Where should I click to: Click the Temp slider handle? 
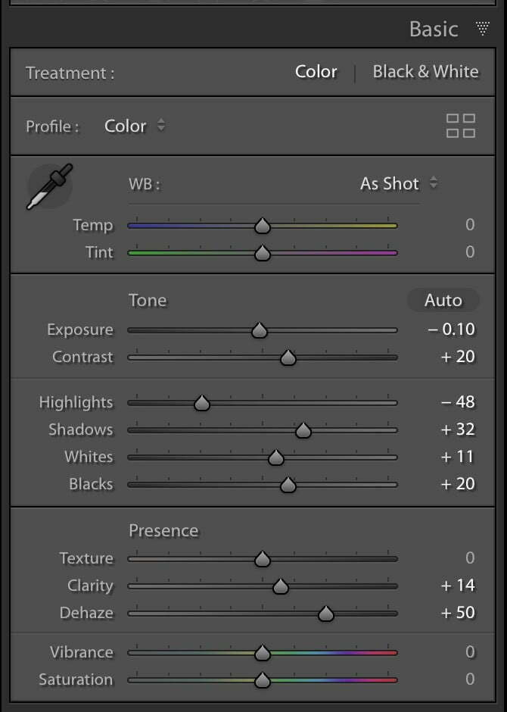(x=262, y=226)
